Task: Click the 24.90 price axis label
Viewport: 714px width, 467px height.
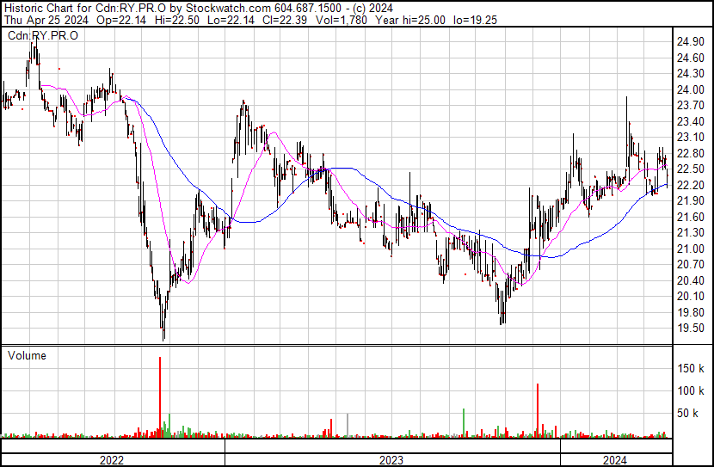Action: point(691,42)
